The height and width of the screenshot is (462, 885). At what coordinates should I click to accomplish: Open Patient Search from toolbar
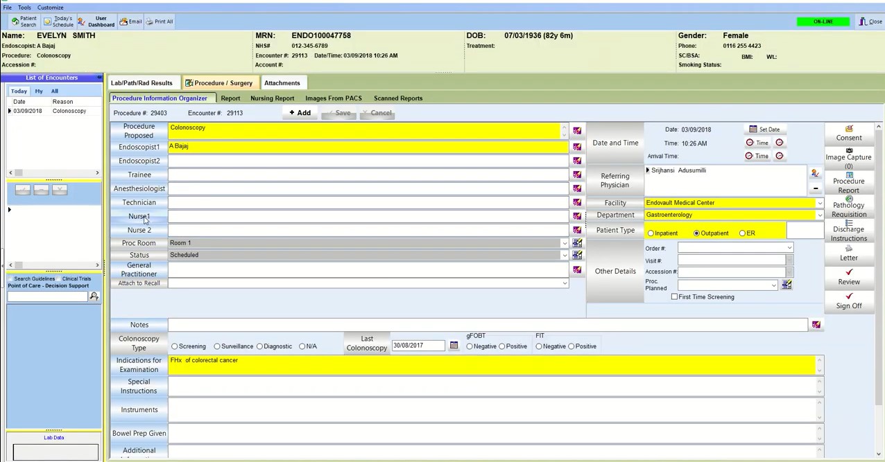point(24,21)
